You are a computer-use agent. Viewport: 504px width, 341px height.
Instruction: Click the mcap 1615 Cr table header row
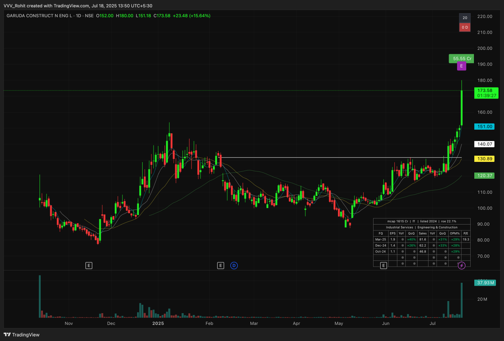pos(422,221)
